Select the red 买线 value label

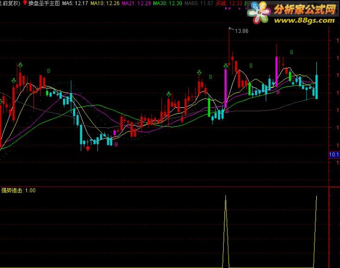[x=229, y=3]
